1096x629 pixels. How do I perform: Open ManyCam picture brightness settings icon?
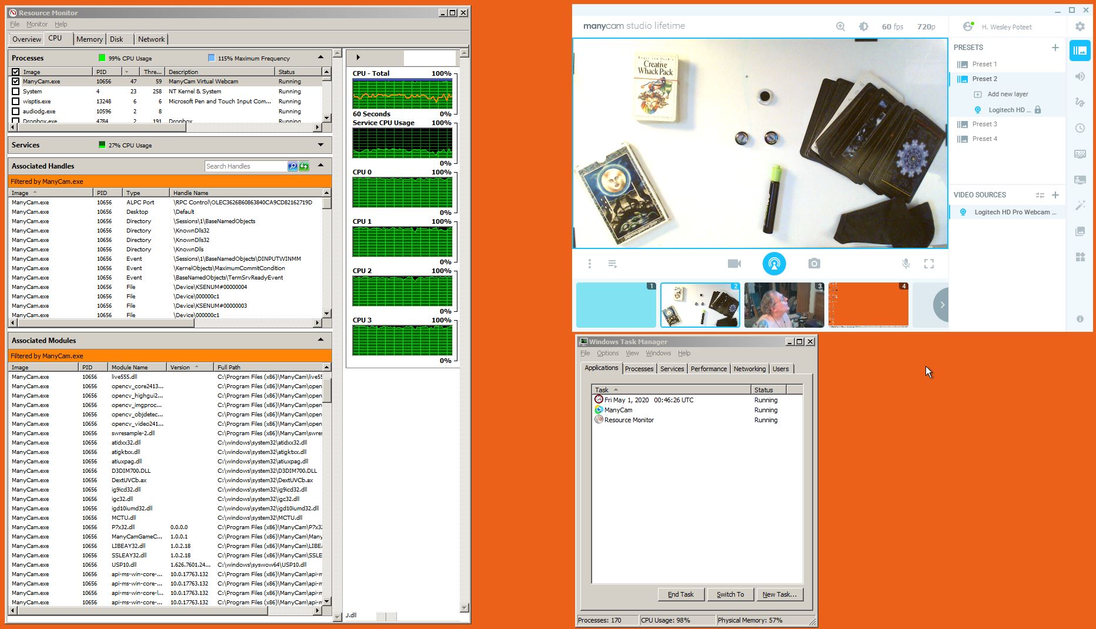(x=863, y=26)
